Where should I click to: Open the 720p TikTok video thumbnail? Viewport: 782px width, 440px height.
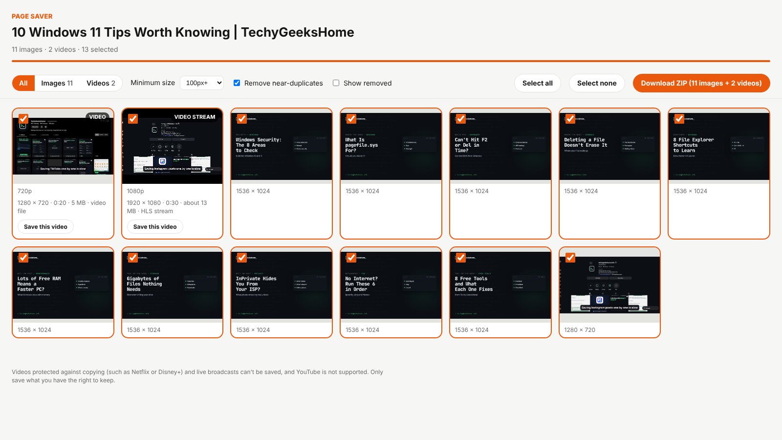point(63,146)
